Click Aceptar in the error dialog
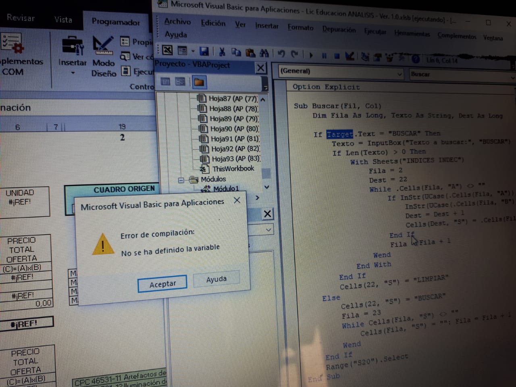This screenshot has height=387, width=516. point(162,284)
